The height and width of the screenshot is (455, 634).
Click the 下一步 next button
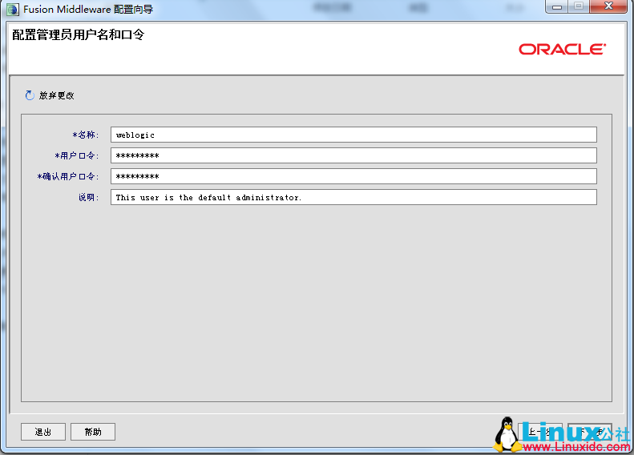click(590, 432)
